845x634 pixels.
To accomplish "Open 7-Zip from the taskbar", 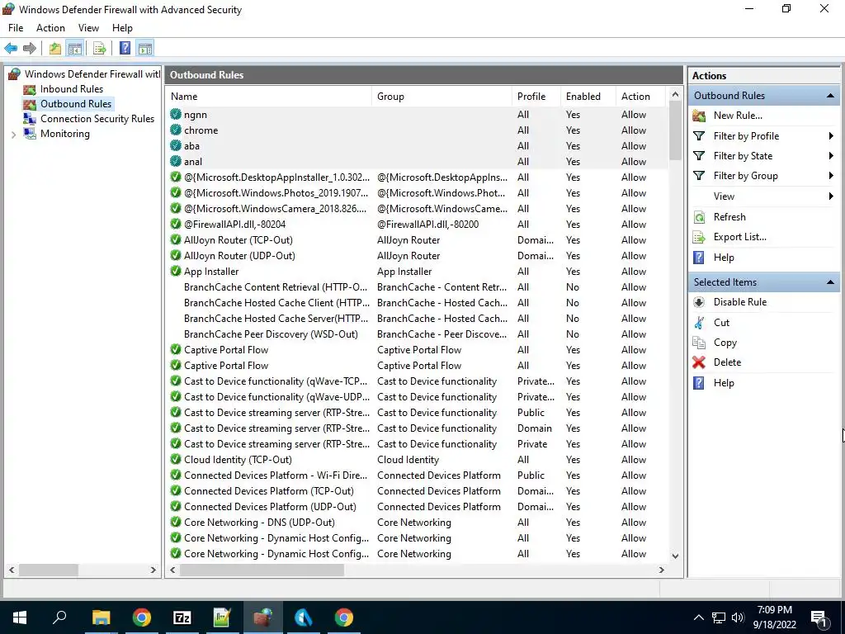I will click(x=182, y=617).
